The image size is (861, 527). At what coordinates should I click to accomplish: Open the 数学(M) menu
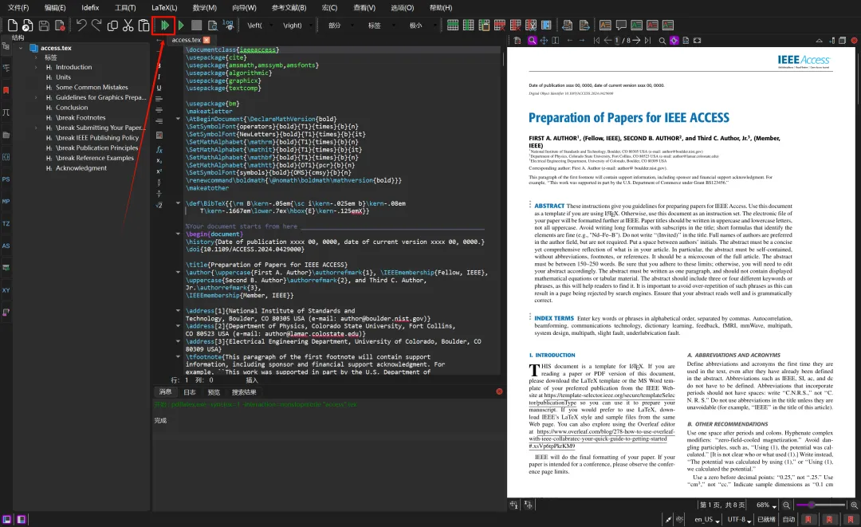[204, 8]
